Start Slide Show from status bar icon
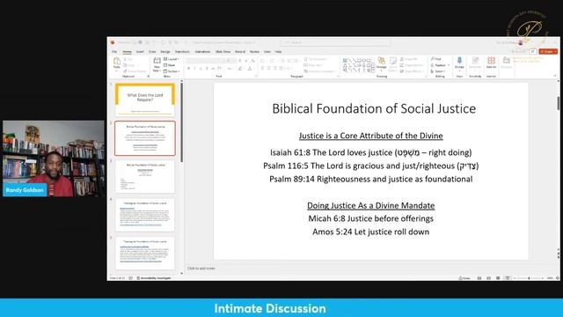Image resolution: width=563 pixels, height=317 pixels. pyautogui.click(x=508, y=278)
